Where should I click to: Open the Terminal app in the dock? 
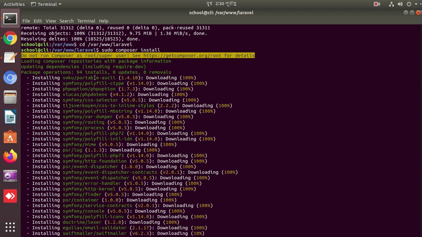10,19
